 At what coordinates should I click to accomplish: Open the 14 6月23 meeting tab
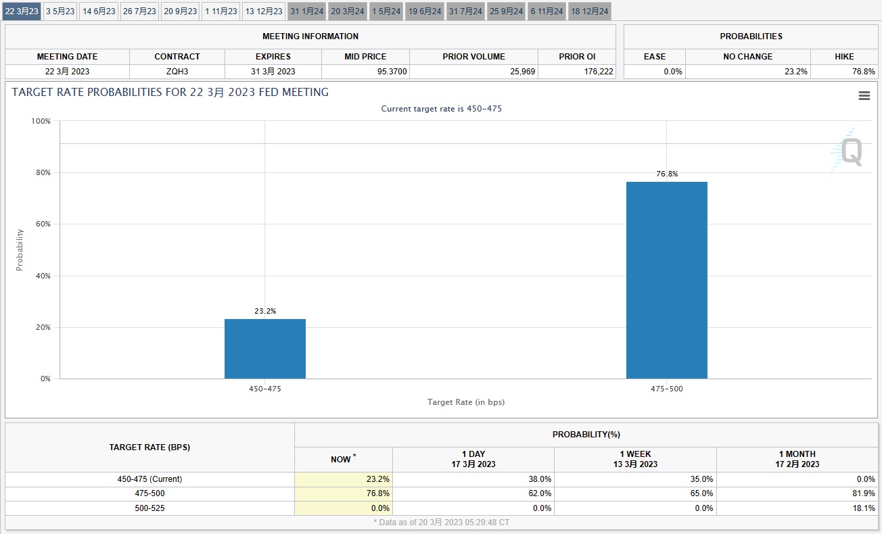point(99,11)
